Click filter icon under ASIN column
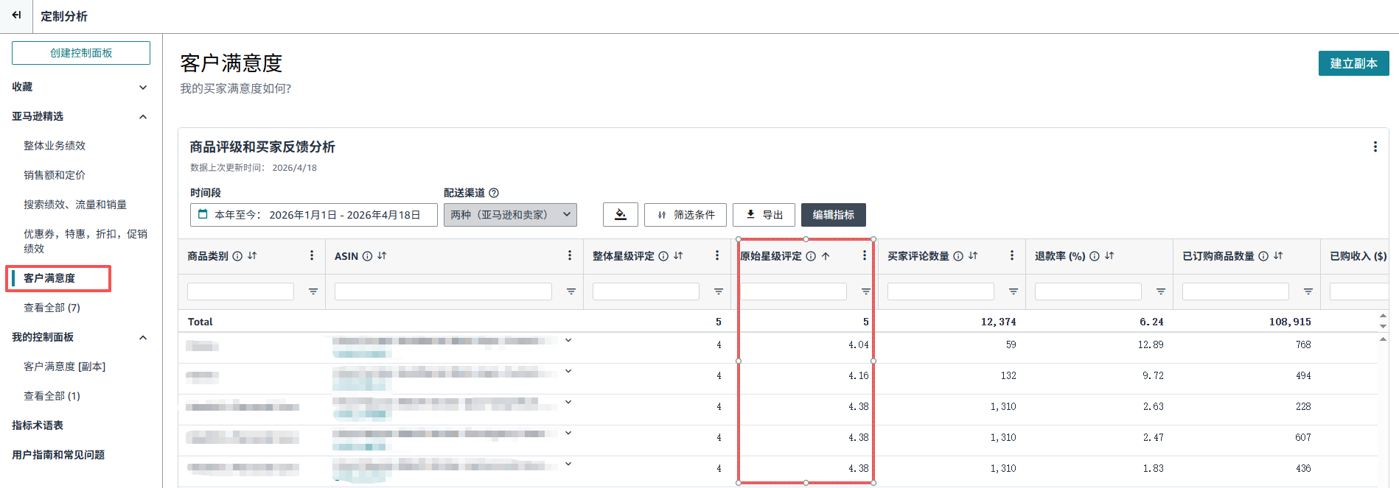 [x=571, y=292]
